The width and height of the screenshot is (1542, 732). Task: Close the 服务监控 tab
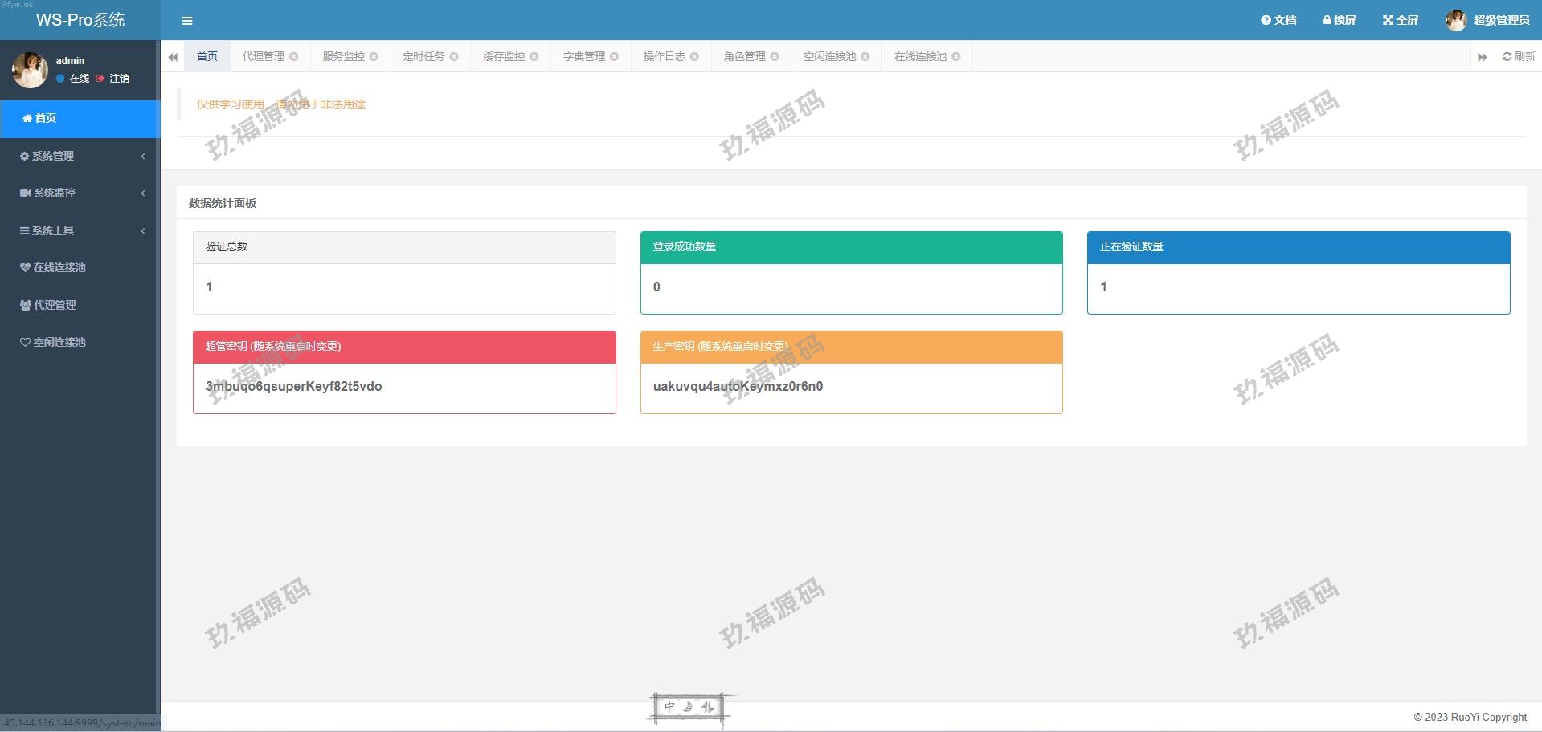[x=374, y=56]
